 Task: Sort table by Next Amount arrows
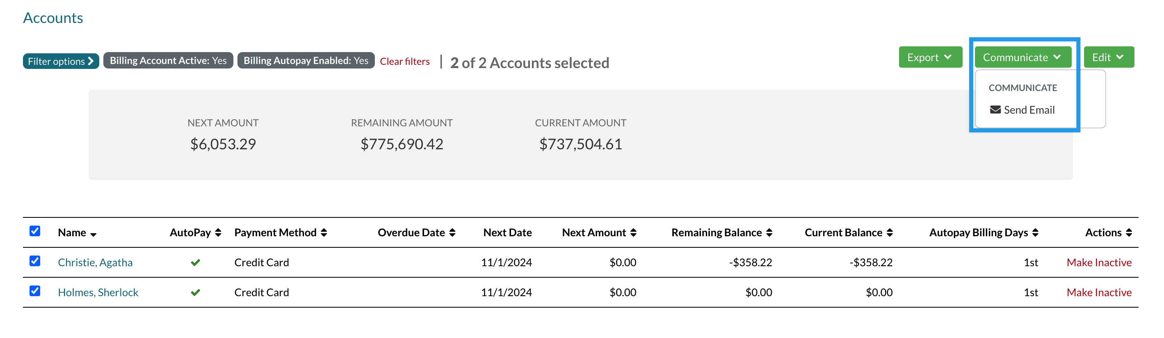pos(633,233)
